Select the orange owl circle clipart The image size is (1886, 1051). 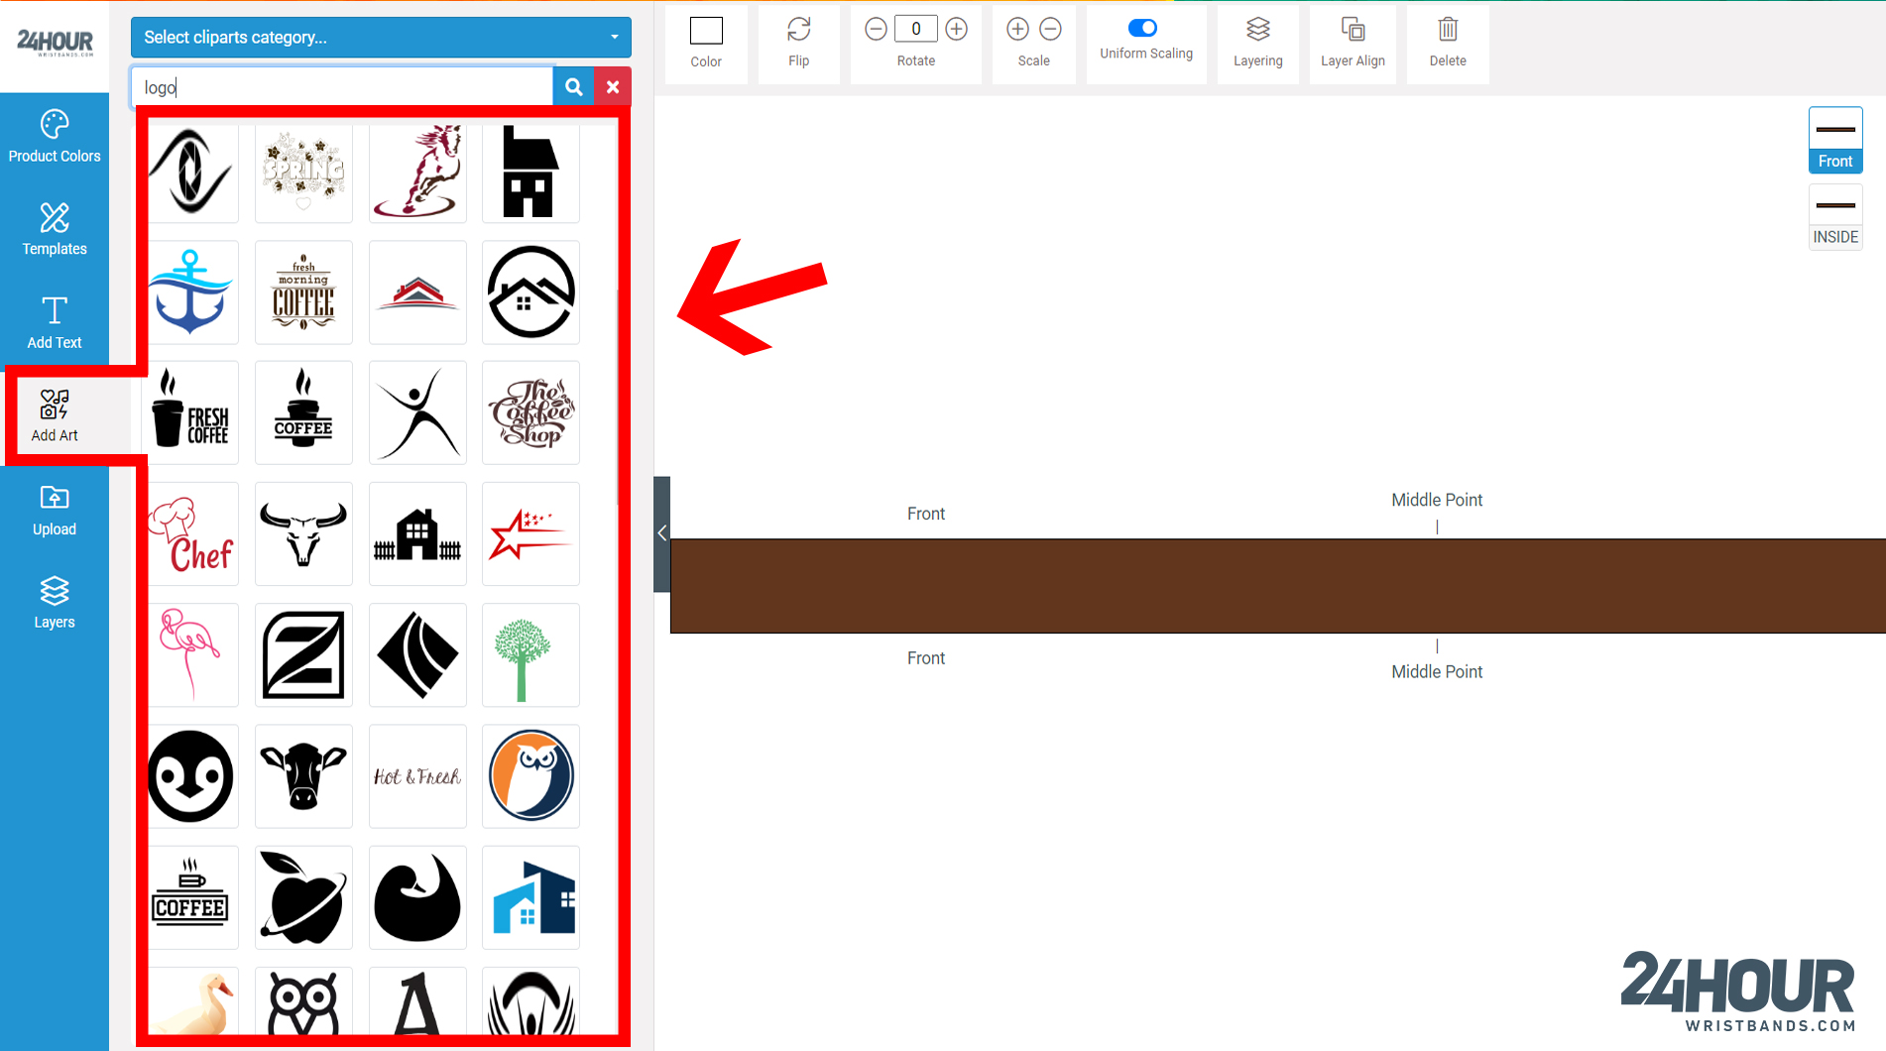point(530,776)
